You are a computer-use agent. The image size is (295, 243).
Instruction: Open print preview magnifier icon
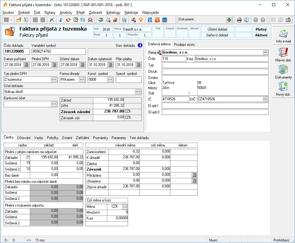tap(247, 20)
